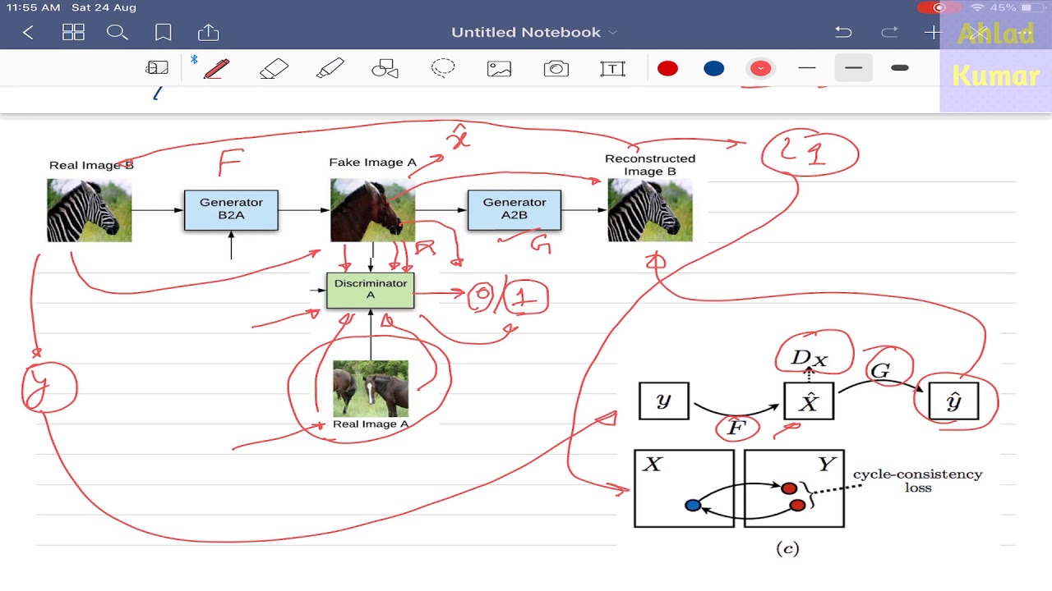1052x591 pixels.
Task: Add a new page with plus icon
Action: coord(932,33)
